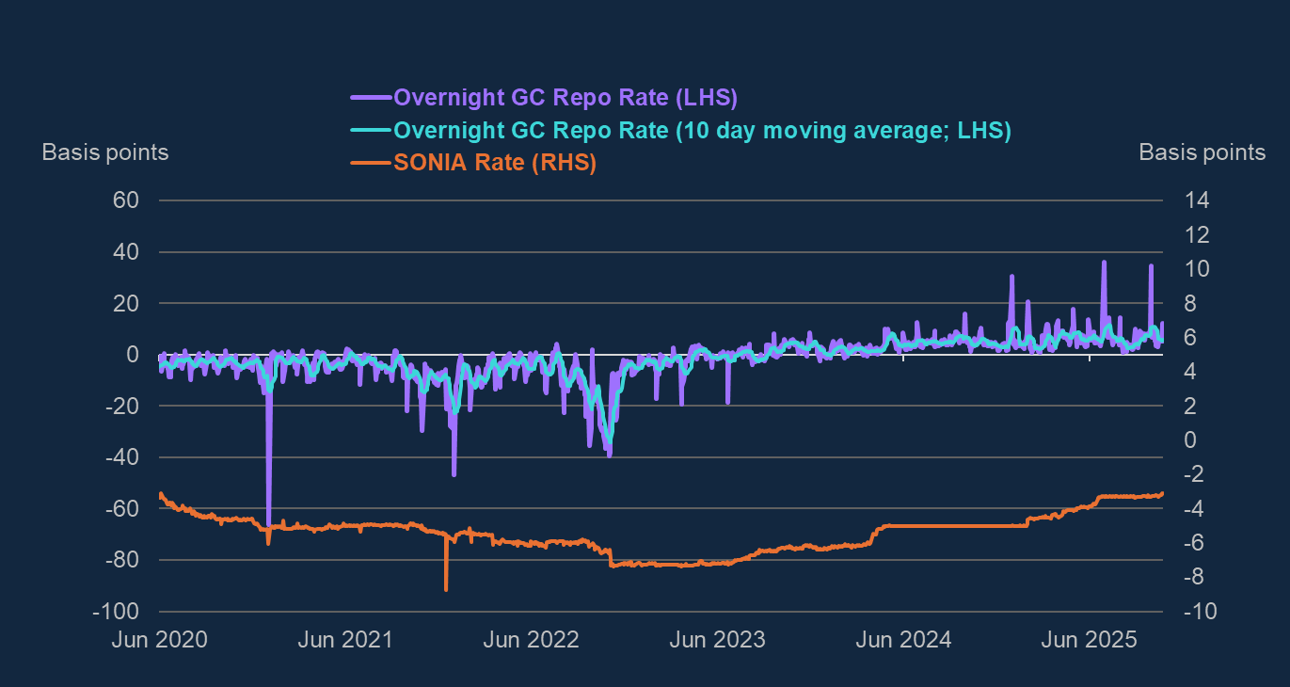Image resolution: width=1290 pixels, height=687 pixels.
Task: Select the "SONIA Rate (RHS)" legend text
Action: 495,163
